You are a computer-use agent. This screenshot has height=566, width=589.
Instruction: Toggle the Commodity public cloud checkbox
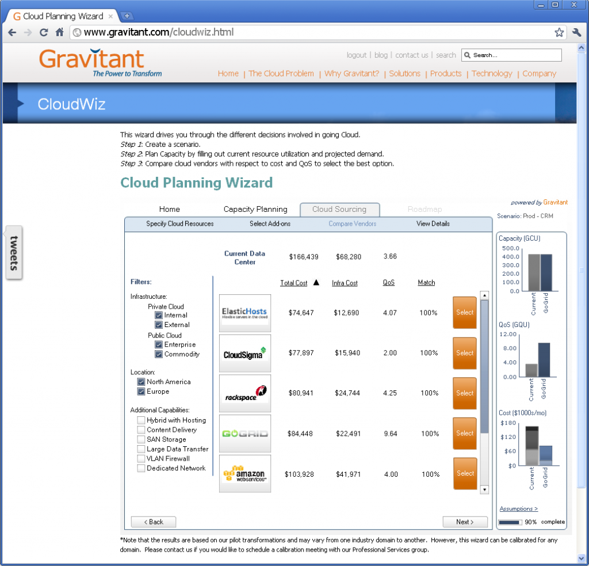159,354
